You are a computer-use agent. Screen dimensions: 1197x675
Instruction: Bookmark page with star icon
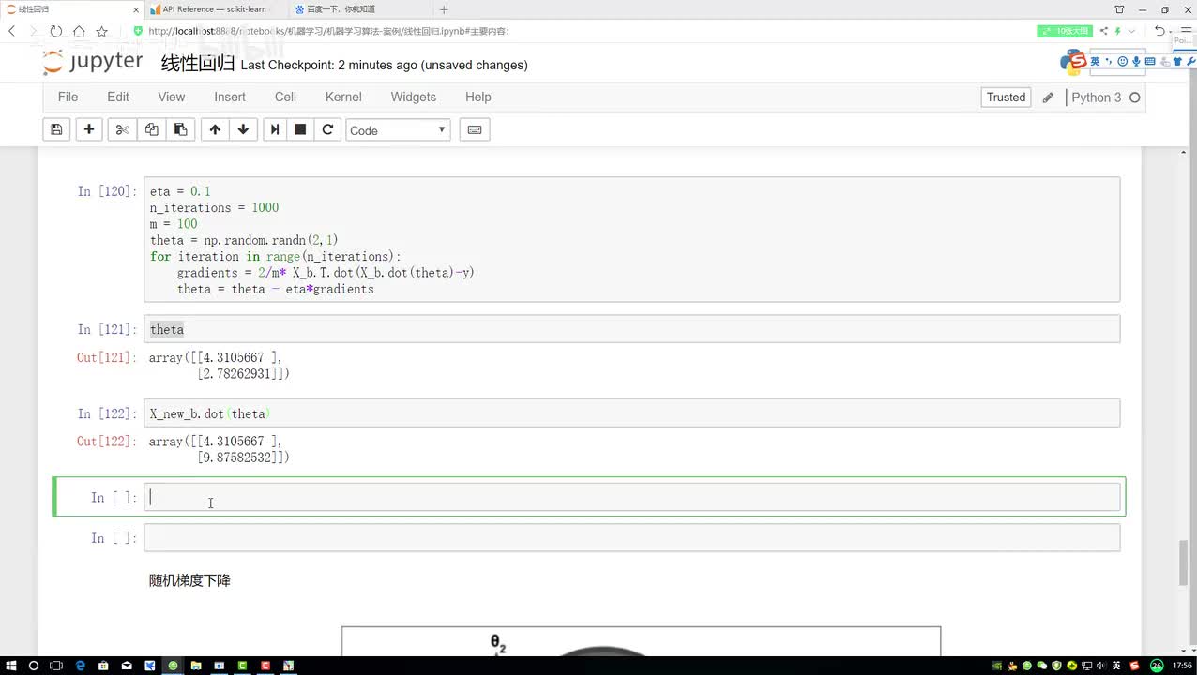click(x=101, y=31)
